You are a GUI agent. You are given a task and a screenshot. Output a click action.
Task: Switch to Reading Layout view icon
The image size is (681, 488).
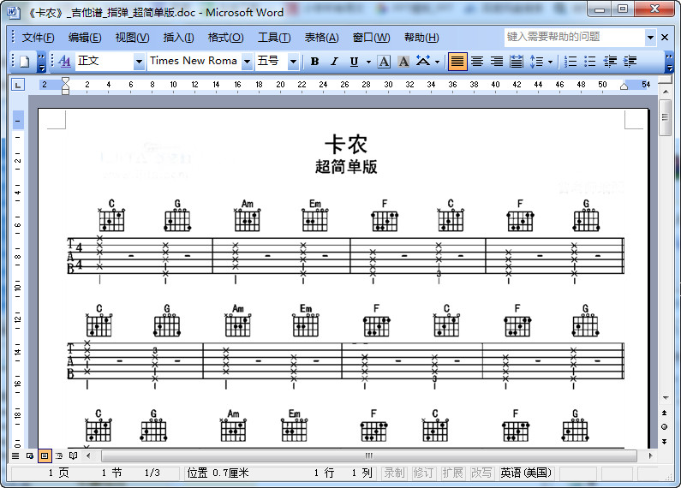74,455
